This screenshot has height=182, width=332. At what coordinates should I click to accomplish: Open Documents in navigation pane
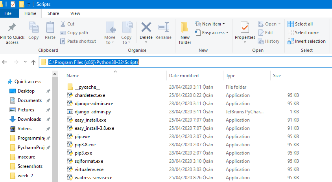[26, 100]
